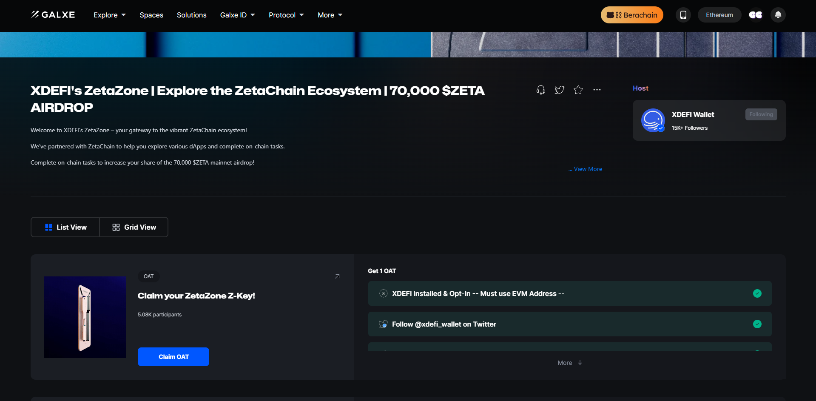The image size is (816, 401).
Task: Click the Z-Key OAT thumbnail image
Action: click(x=85, y=317)
